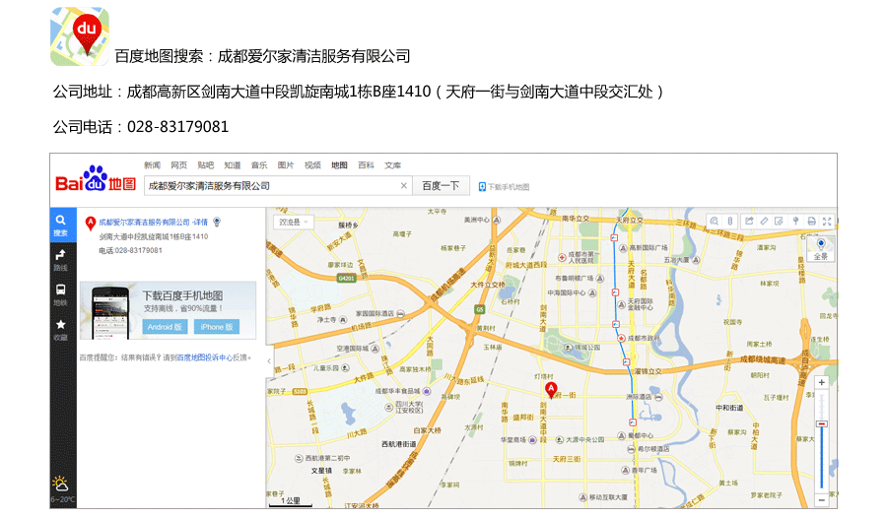
Task: Open the subway (地铁) sidebar tab
Action: [x=60, y=294]
